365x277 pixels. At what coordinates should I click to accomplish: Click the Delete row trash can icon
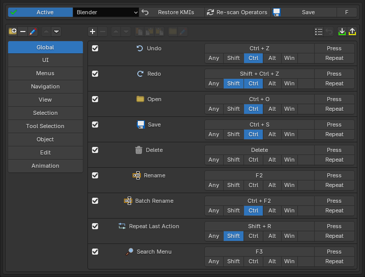pos(139,150)
